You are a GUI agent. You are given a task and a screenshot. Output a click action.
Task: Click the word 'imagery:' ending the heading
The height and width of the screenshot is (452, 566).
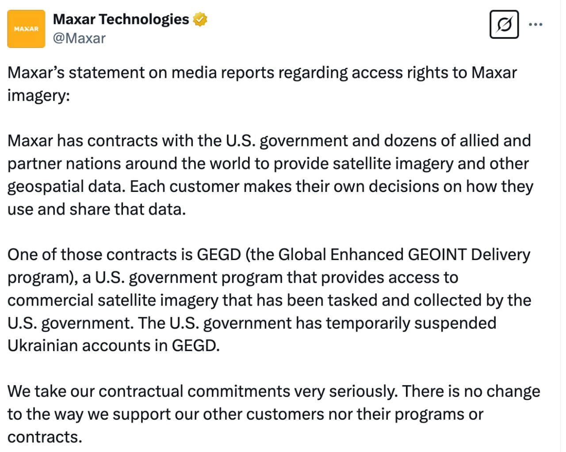point(39,96)
